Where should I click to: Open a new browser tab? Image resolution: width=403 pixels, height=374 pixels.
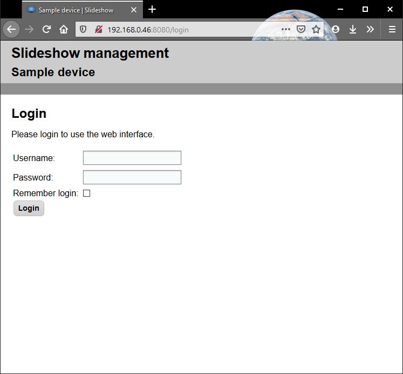(x=152, y=10)
